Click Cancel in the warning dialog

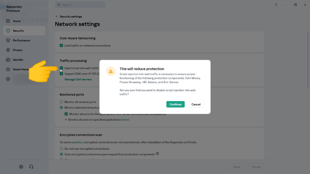pos(196,104)
